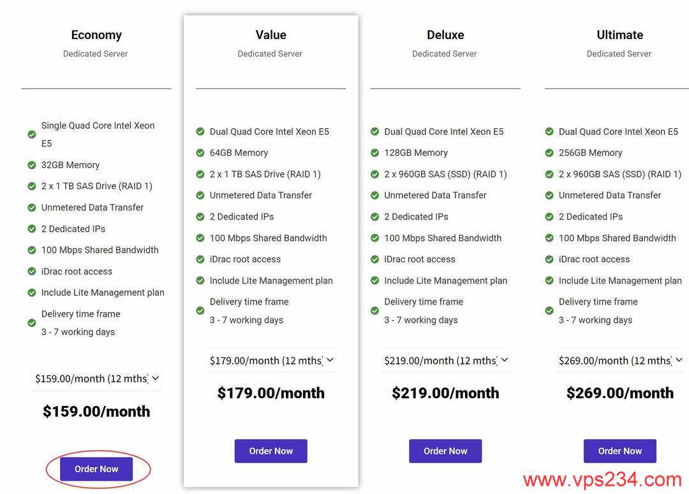Click check icon next to Value 64GB Memory
This screenshot has width=689, height=494.
(x=200, y=153)
